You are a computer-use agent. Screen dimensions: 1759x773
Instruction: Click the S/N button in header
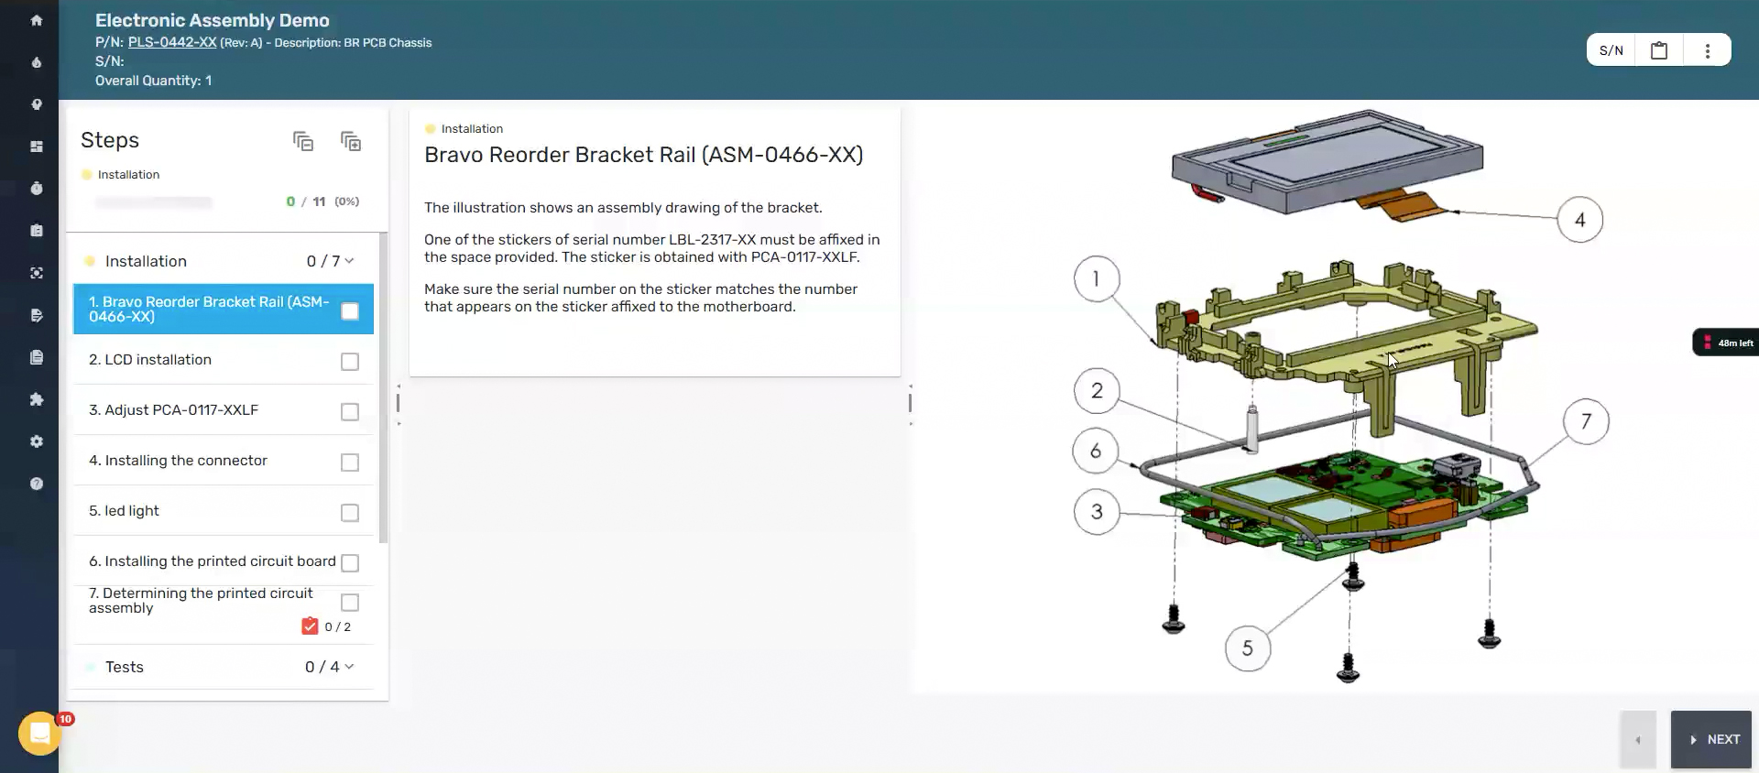tap(1611, 50)
